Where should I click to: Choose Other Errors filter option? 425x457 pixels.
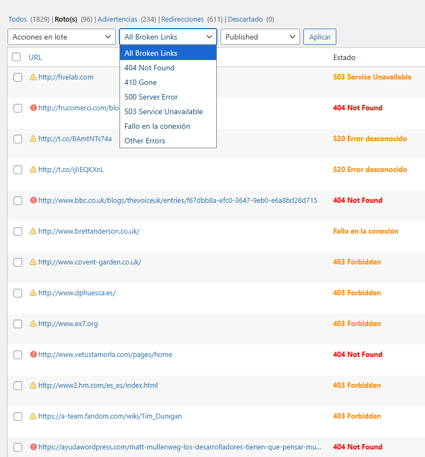168,141
